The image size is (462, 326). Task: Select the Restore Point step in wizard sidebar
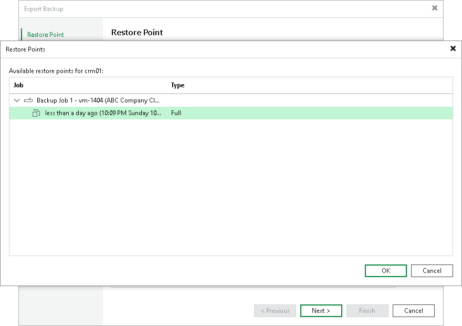(x=45, y=34)
